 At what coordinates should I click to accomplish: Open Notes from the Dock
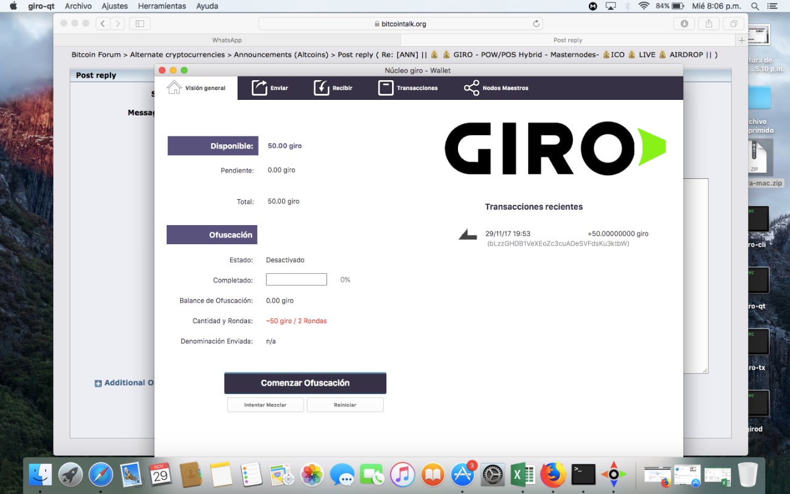point(222,475)
